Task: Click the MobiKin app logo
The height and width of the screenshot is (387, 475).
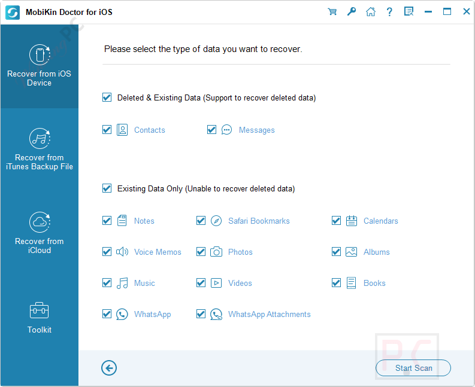Action: pos(13,13)
